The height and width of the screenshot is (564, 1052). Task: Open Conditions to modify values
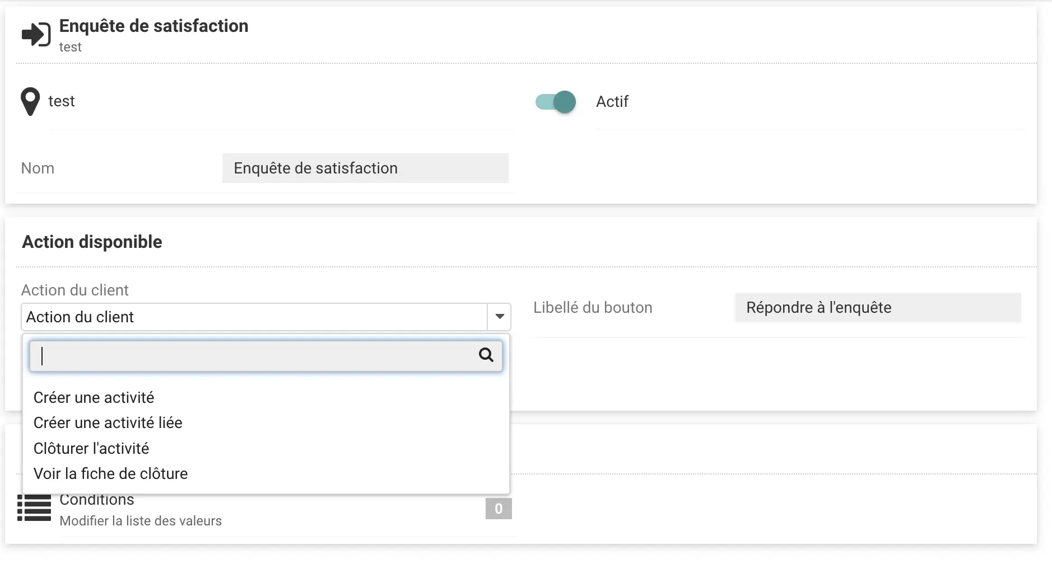[97, 500]
